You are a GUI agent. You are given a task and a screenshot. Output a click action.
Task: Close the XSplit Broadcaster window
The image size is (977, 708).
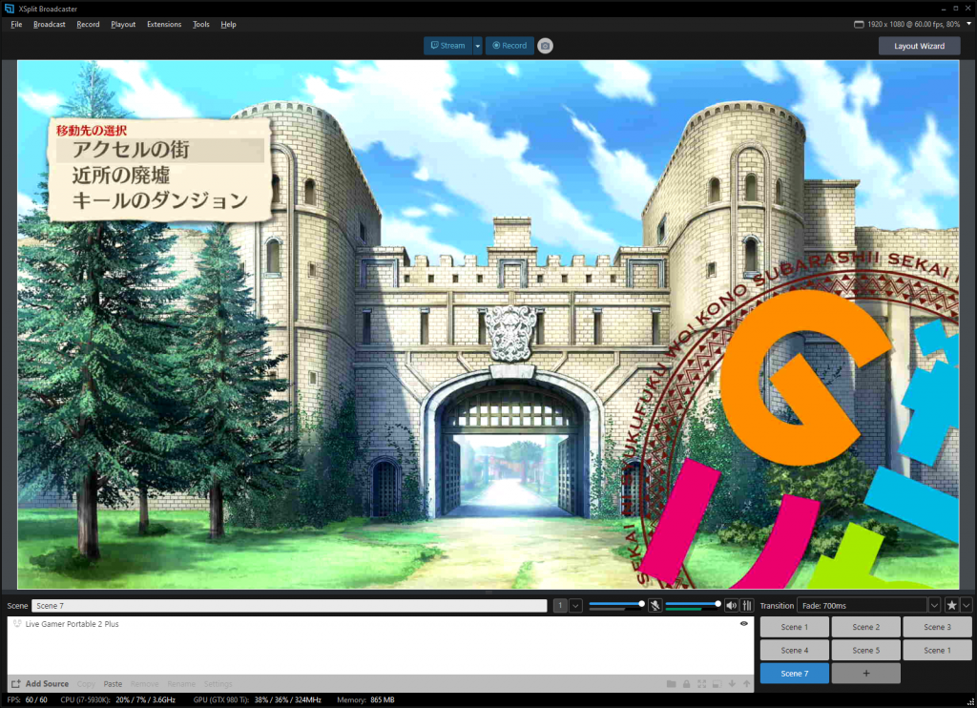tap(967, 8)
